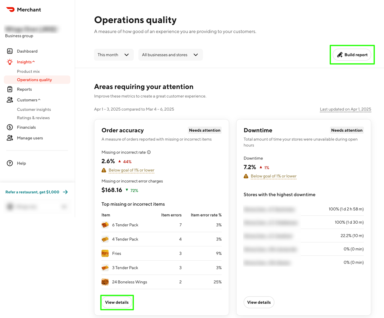Click the 3 Tender Pack item name
The height and width of the screenshot is (318, 384).
125,268
